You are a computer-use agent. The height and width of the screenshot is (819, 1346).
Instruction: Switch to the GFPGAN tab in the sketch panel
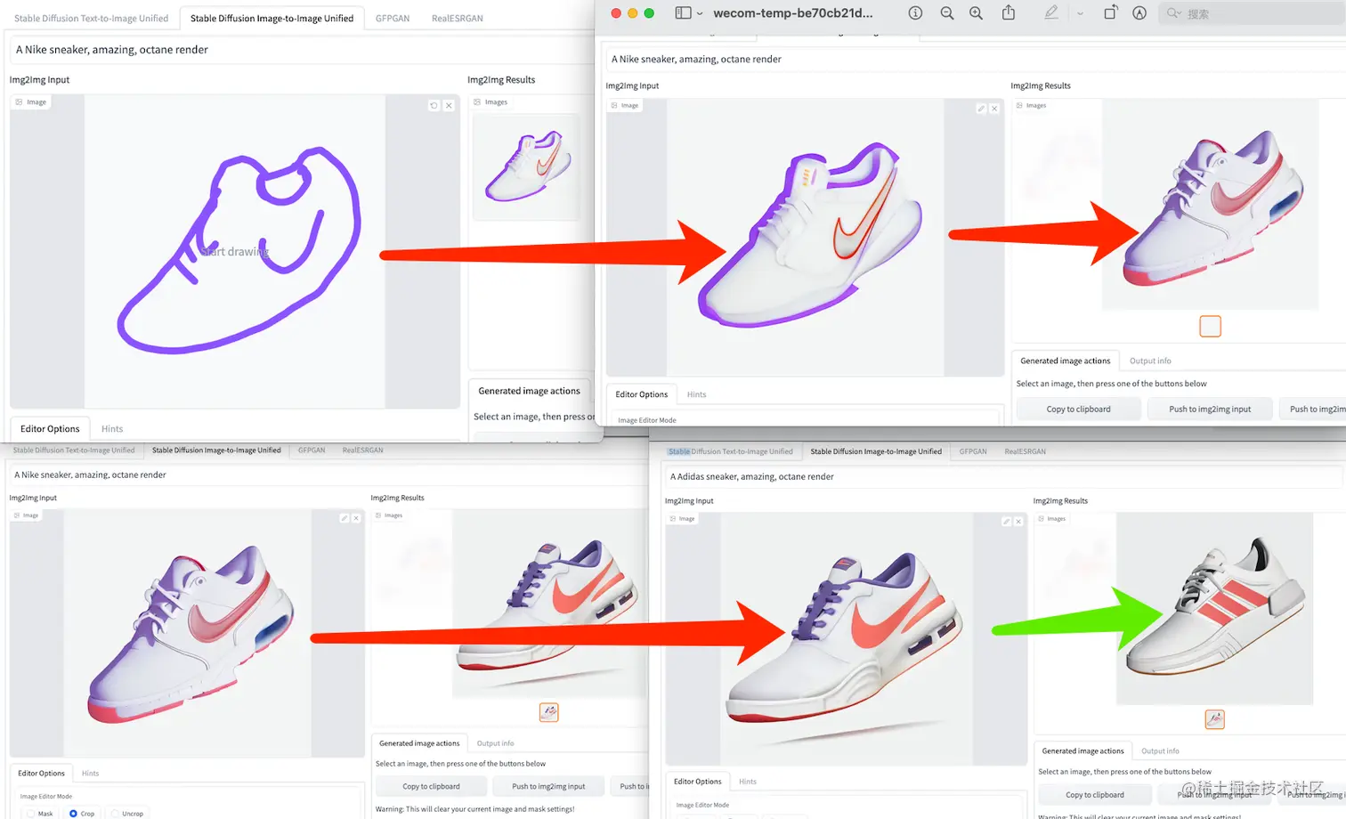coord(393,18)
